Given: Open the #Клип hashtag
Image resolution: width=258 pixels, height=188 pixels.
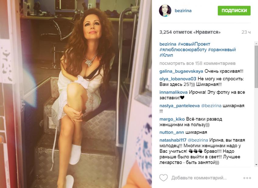Looking at the screenshot, I should [166, 55].
